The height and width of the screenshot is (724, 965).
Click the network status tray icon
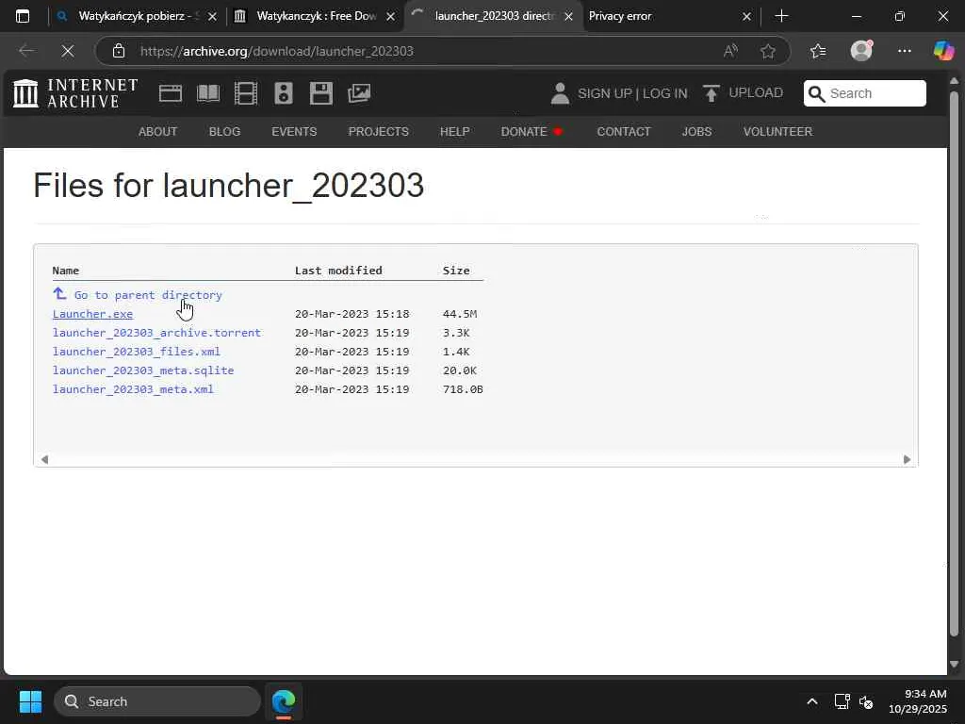click(842, 701)
